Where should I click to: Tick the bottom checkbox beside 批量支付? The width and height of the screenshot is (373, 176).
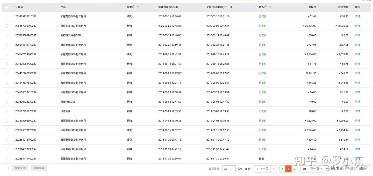[x=6, y=168]
